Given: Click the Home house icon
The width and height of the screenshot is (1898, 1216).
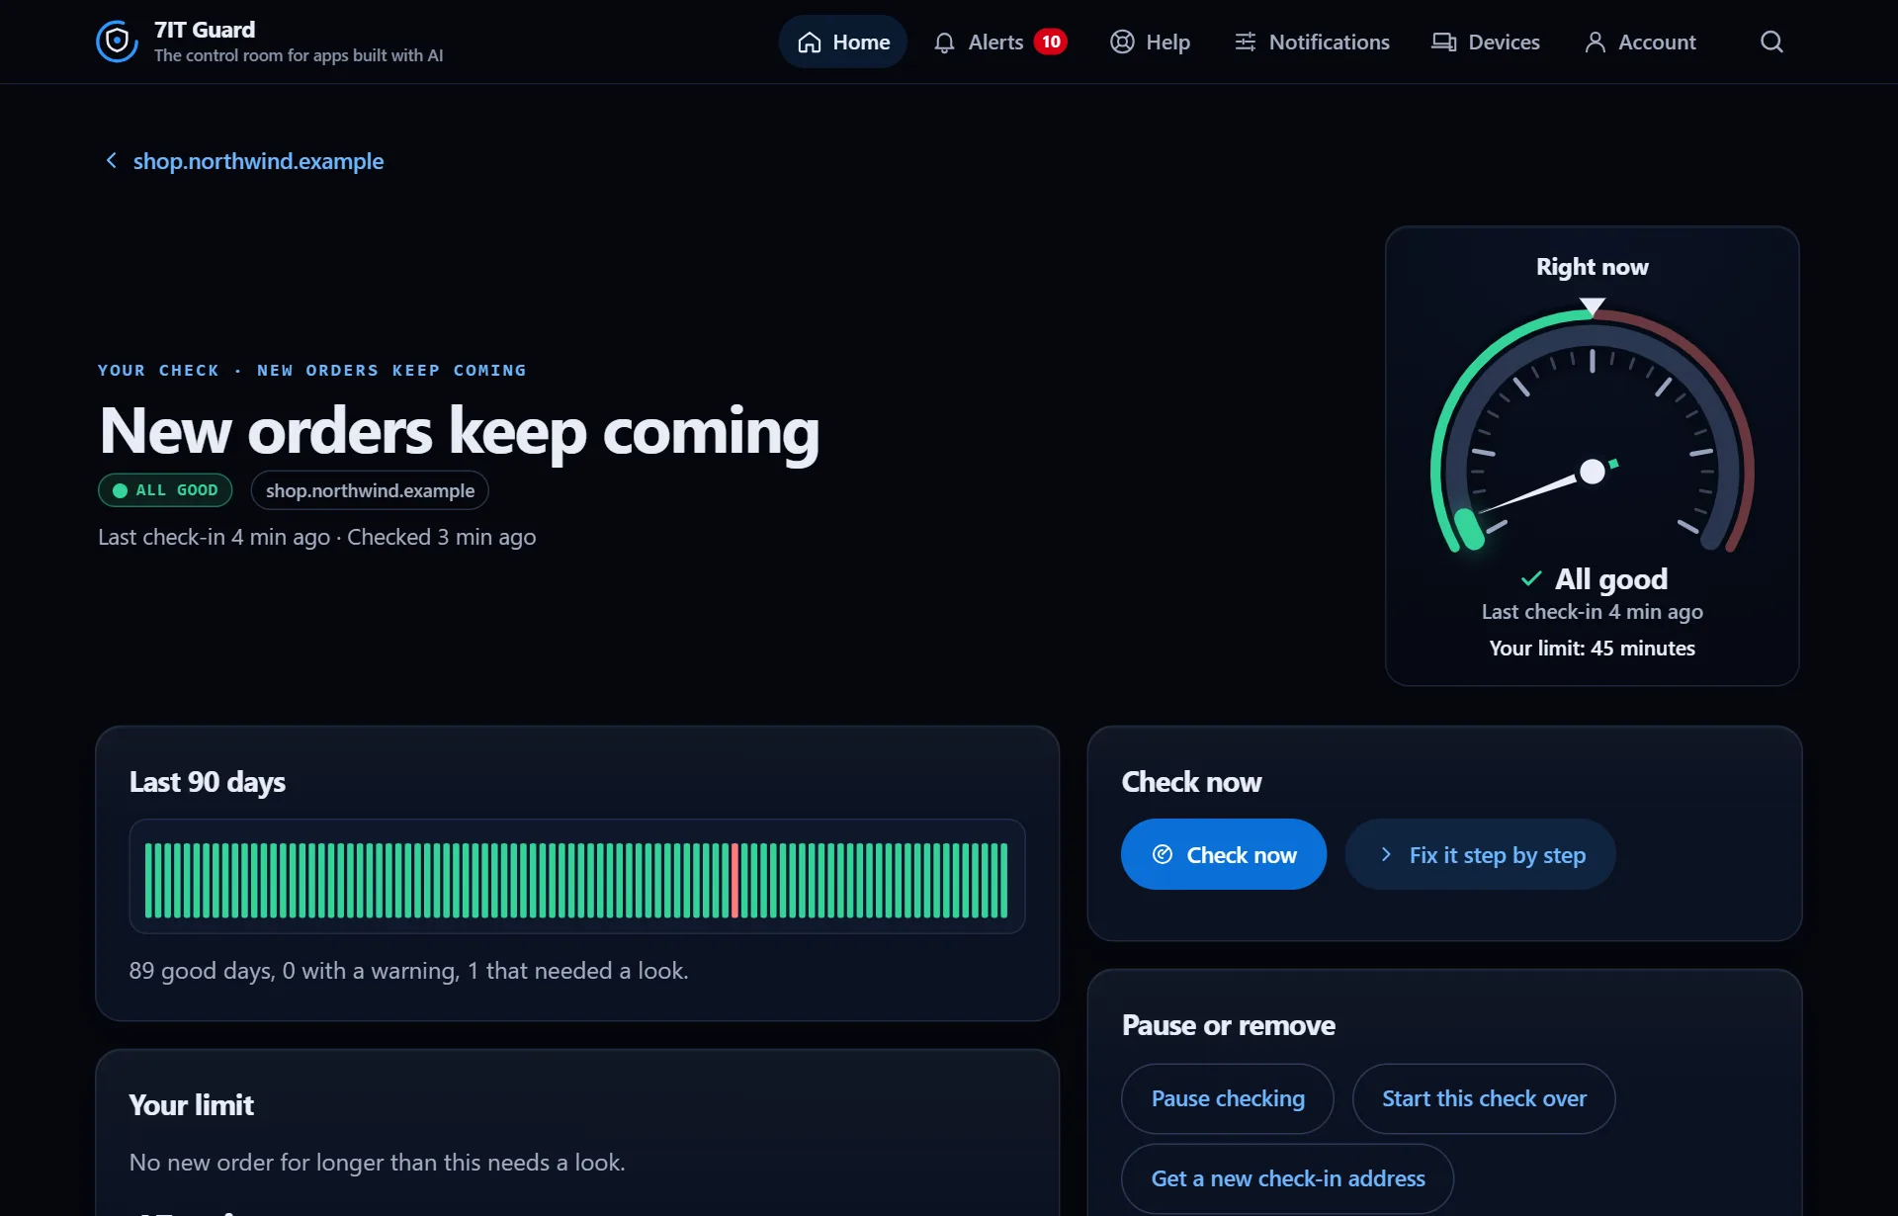Looking at the screenshot, I should (x=810, y=43).
